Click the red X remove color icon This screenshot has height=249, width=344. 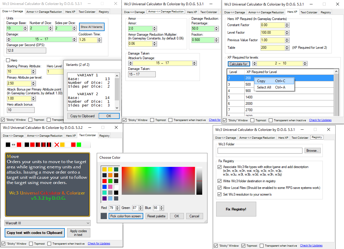click(x=57, y=145)
